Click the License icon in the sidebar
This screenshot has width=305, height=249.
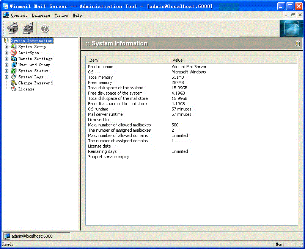(14, 89)
